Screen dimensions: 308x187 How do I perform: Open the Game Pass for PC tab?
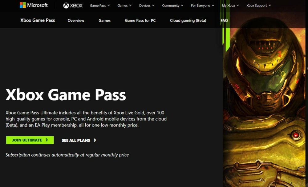tap(140, 20)
